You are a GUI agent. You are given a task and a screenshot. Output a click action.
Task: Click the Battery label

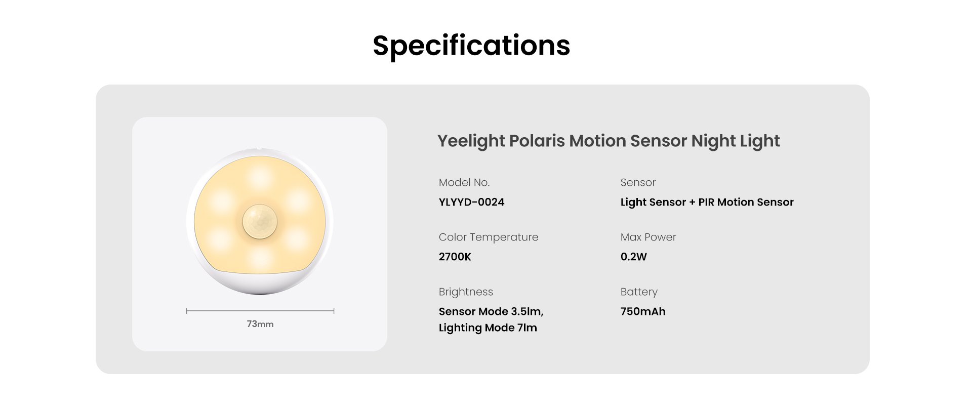[639, 292]
